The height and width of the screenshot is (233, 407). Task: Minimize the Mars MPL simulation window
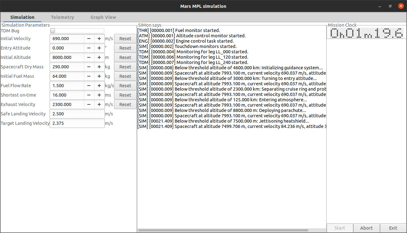[x=379, y=6]
